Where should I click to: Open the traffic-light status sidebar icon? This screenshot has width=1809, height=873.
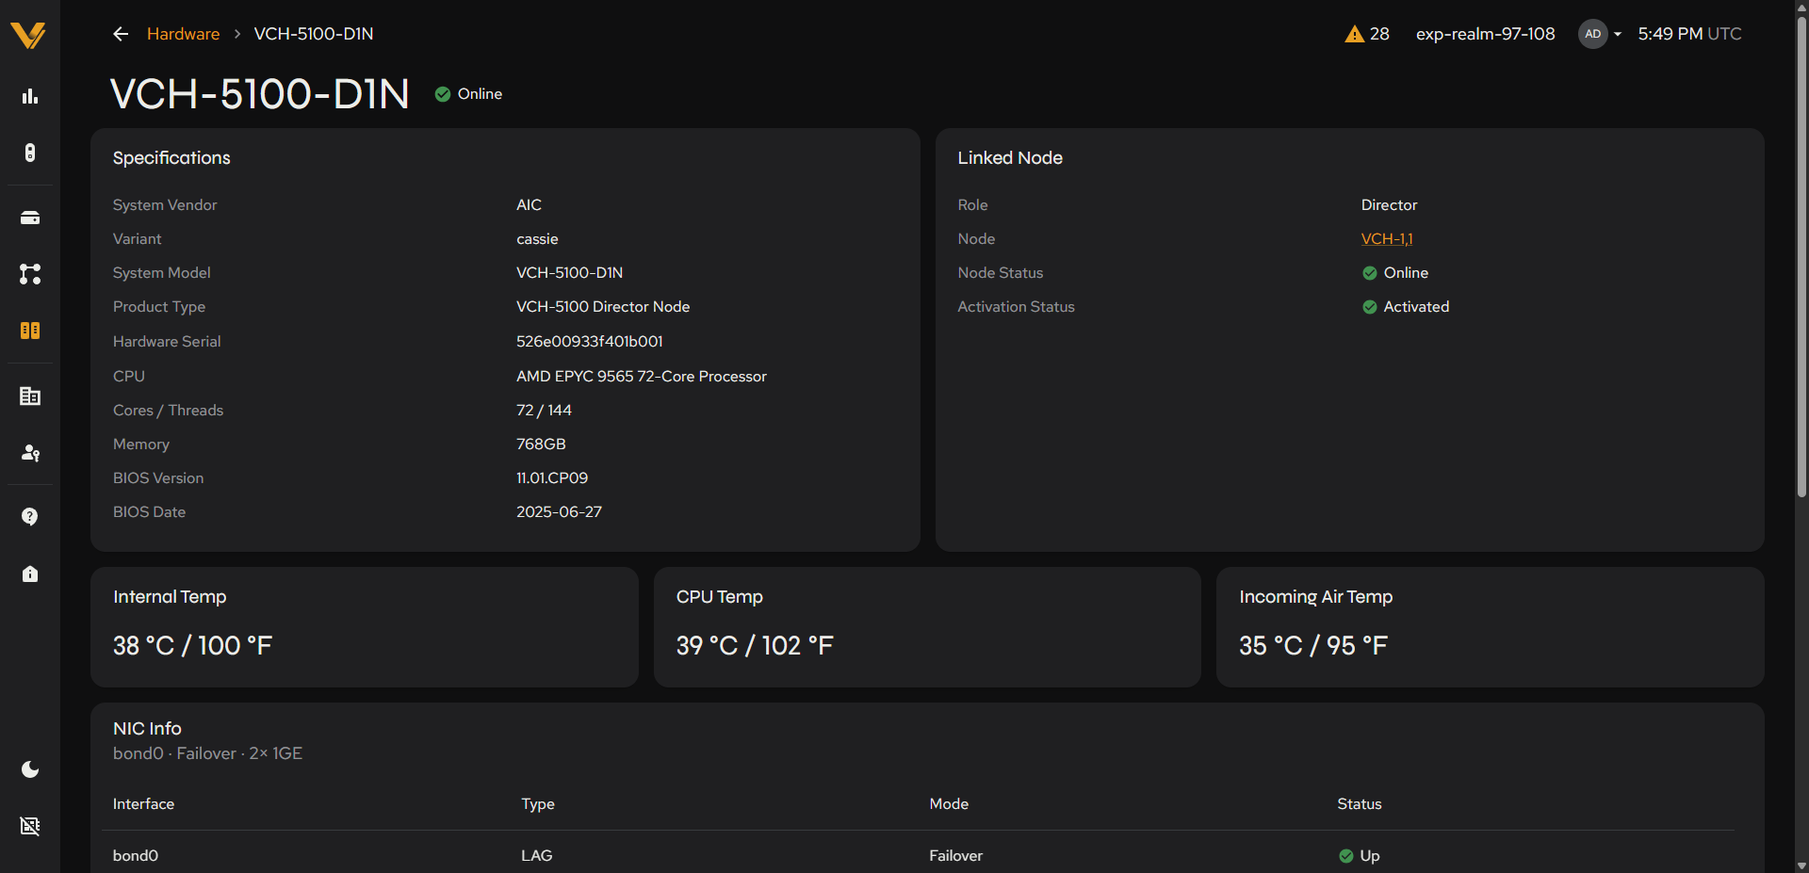pyautogui.click(x=30, y=153)
